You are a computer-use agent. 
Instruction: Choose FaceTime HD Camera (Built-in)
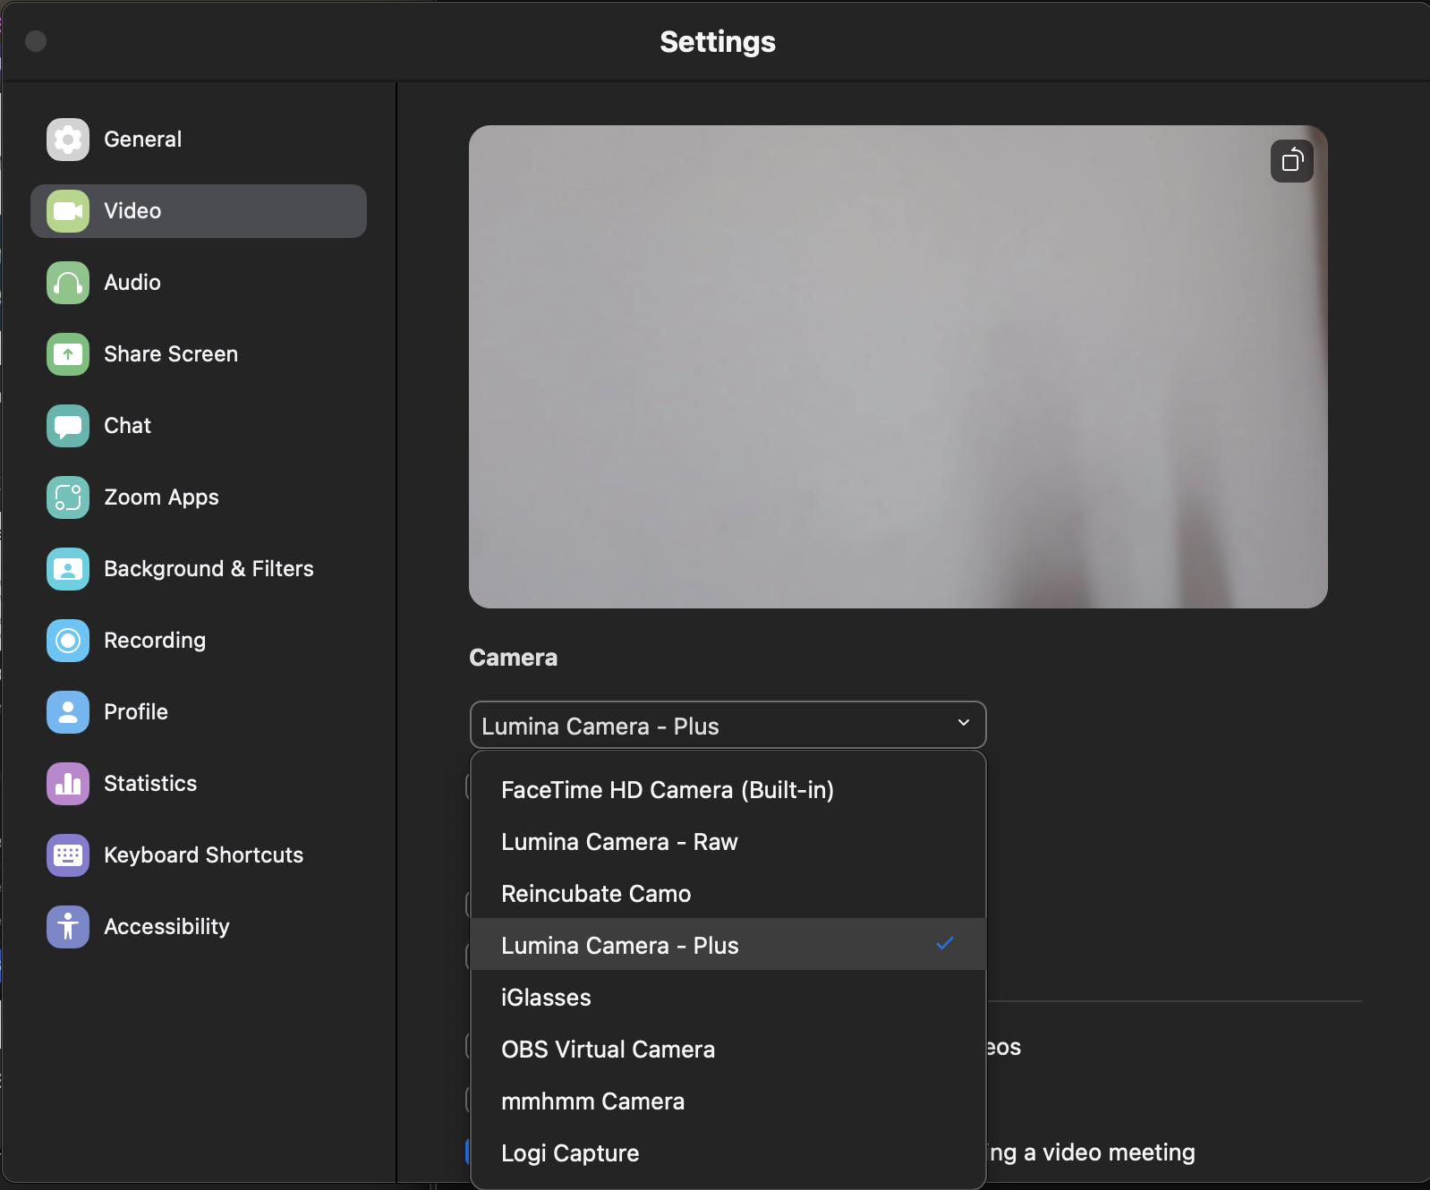(728, 790)
